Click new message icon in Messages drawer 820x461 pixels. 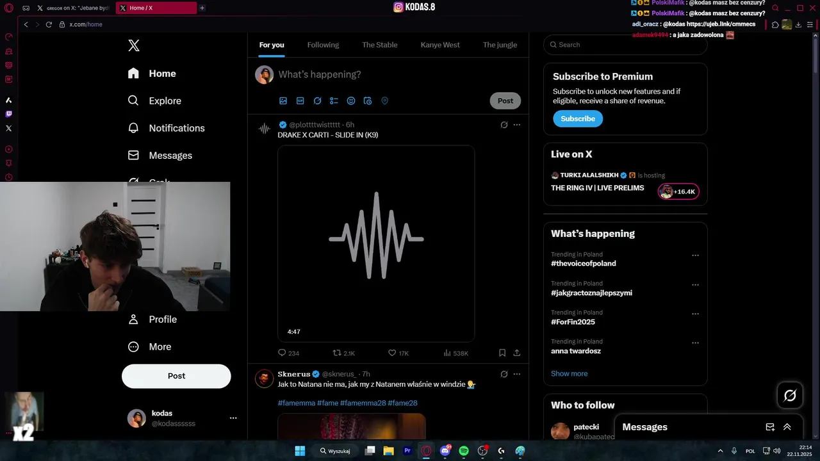coord(770,427)
